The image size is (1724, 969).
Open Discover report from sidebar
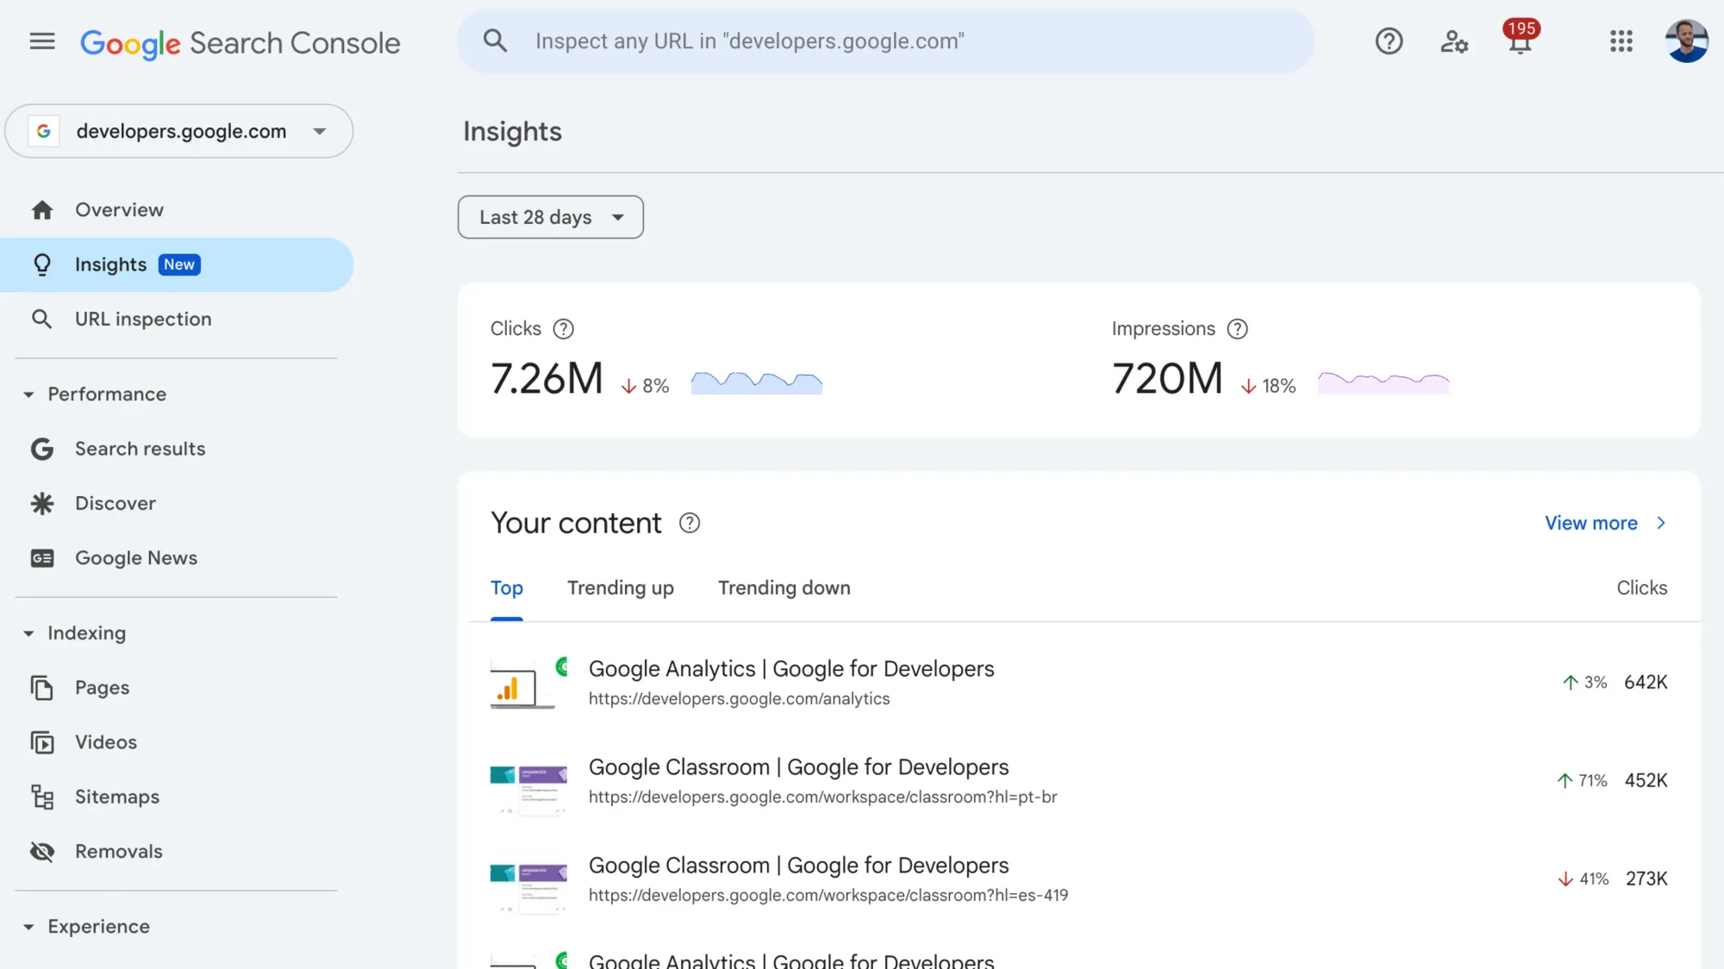point(115,503)
